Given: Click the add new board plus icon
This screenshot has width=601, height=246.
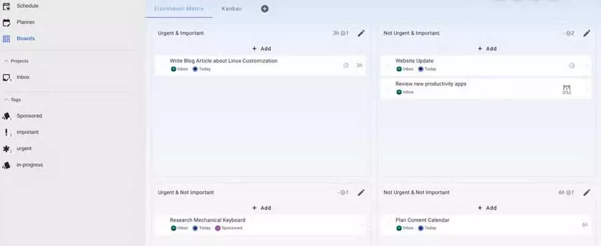Looking at the screenshot, I should [x=264, y=9].
